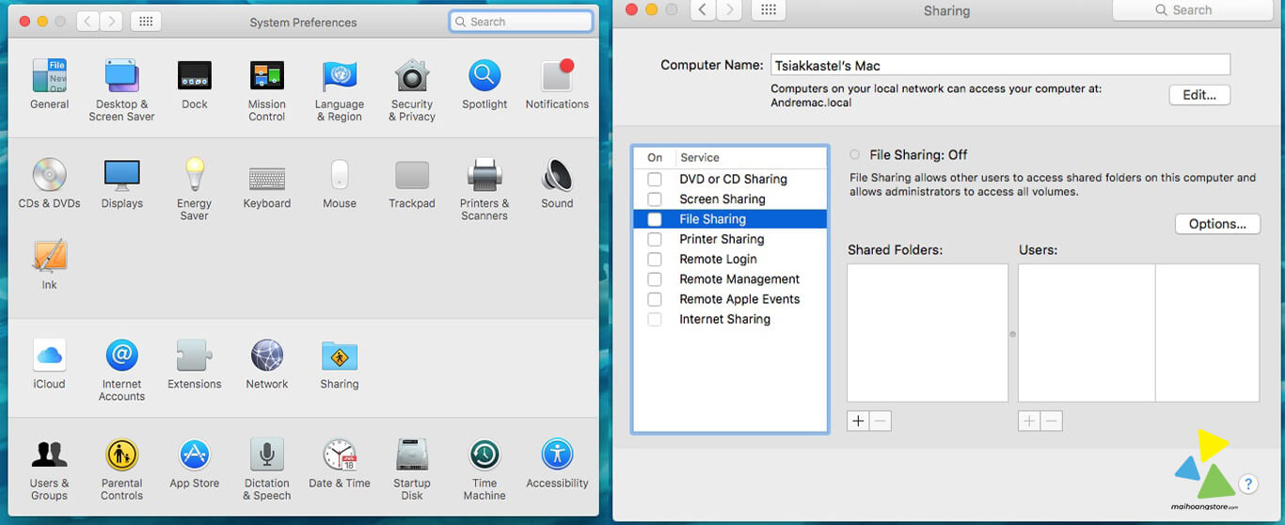Enable the Screen Sharing checkbox

pyautogui.click(x=654, y=199)
